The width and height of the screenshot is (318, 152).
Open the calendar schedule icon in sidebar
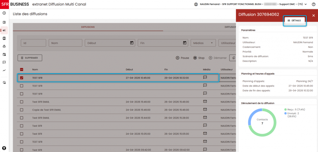coord(4,54)
